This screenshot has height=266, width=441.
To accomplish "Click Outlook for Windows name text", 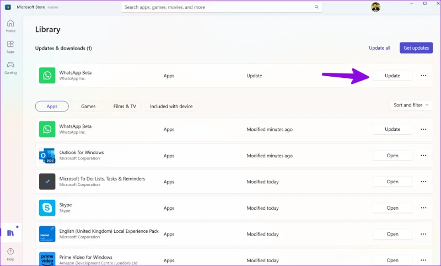I will pyautogui.click(x=81, y=152).
